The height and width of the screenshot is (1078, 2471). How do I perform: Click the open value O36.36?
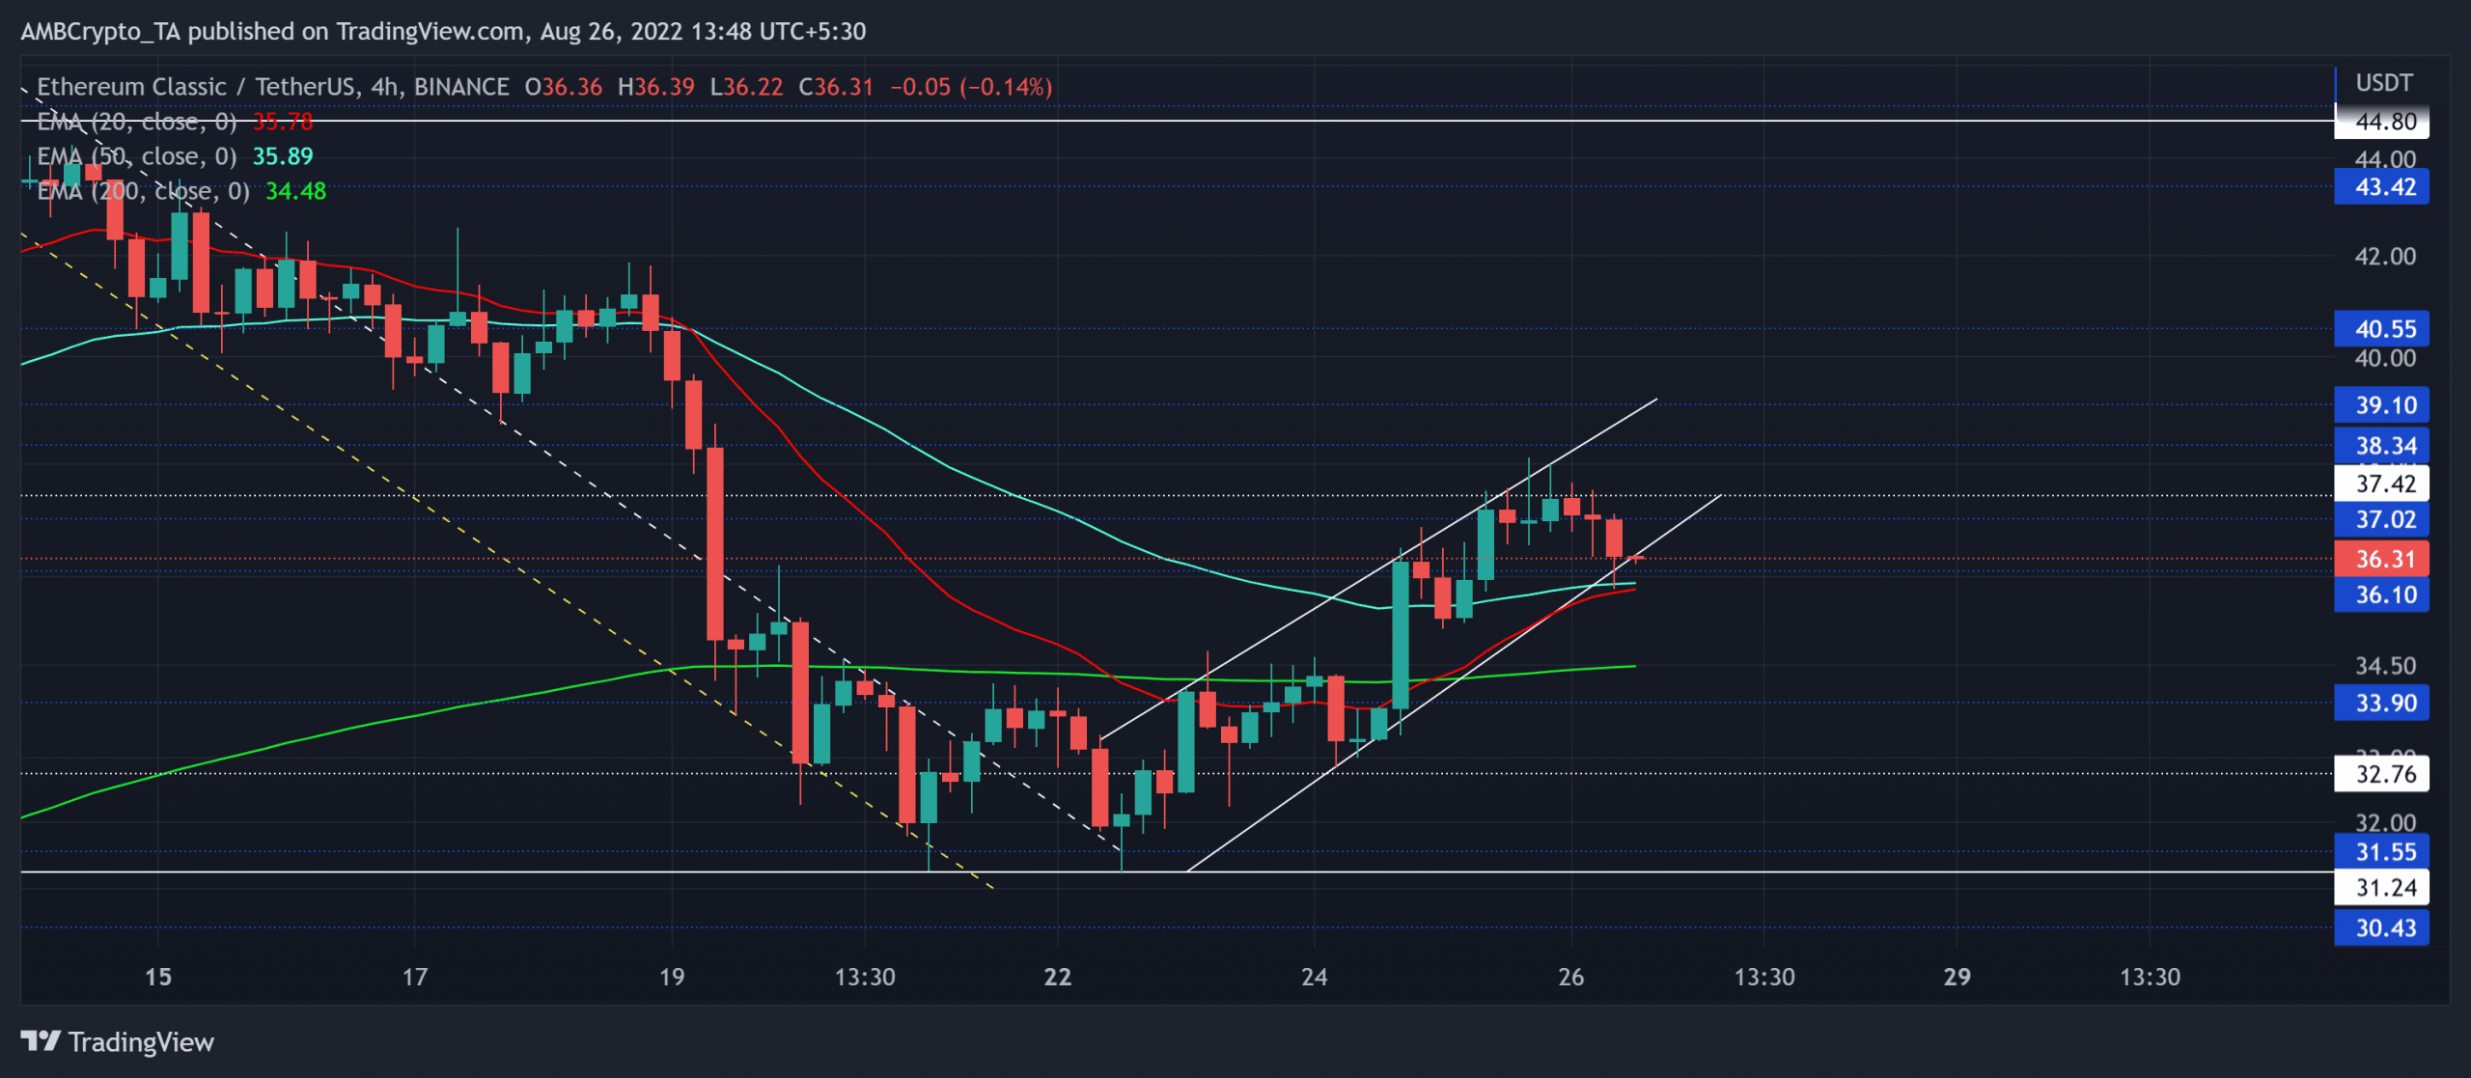click(x=564, y=87)
